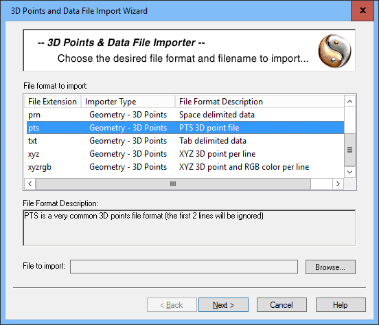Click the horizontal scrollbar thumb
Image resolution: width=379 pixels, height=325 pixels.
pos(173,183)
